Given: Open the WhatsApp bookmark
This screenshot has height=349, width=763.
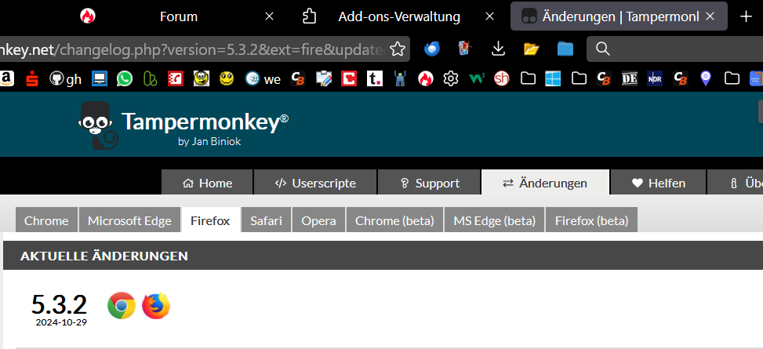Looking at the screenshot, I should pyautogui.click(x=125, y=78).
